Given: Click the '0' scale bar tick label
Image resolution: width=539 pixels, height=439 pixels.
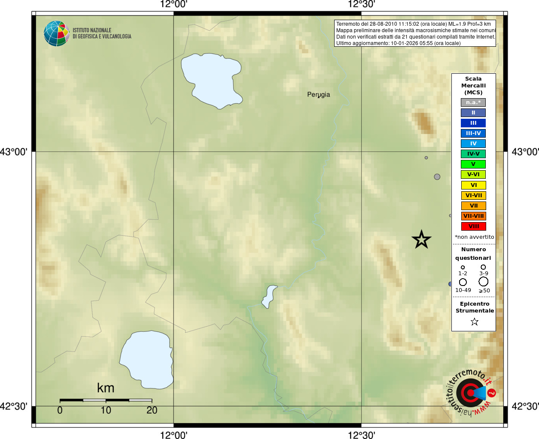Looking at the screenshot, I should click(60, 410).
